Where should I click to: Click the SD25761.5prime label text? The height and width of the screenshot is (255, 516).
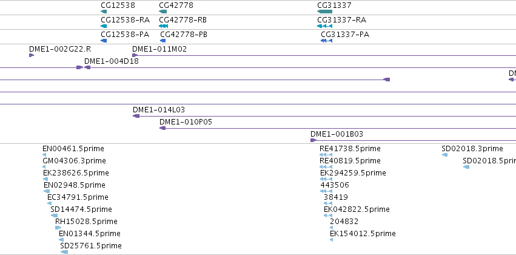pos(91,246)
